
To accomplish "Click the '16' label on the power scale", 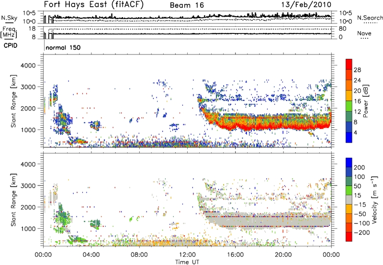I will [357, 101].
